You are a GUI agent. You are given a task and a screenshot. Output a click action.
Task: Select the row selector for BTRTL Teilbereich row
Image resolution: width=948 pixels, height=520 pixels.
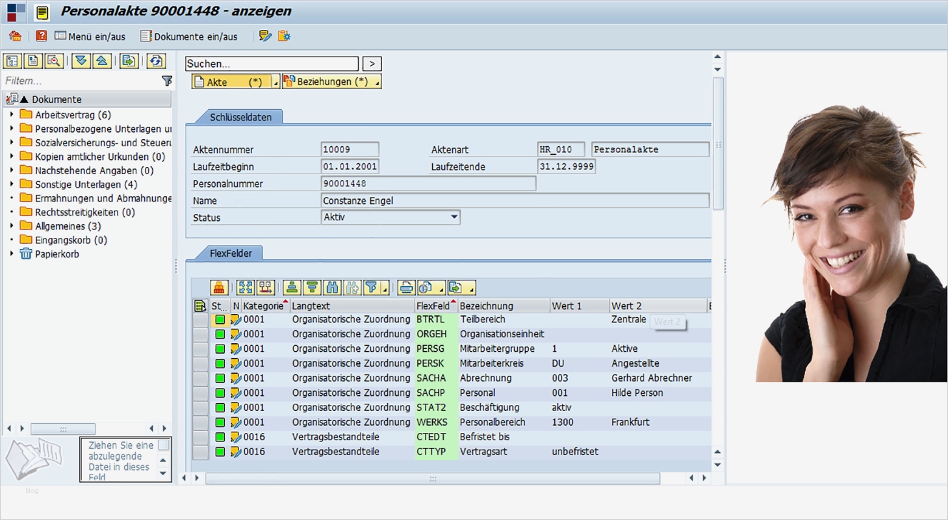point(200,320)
